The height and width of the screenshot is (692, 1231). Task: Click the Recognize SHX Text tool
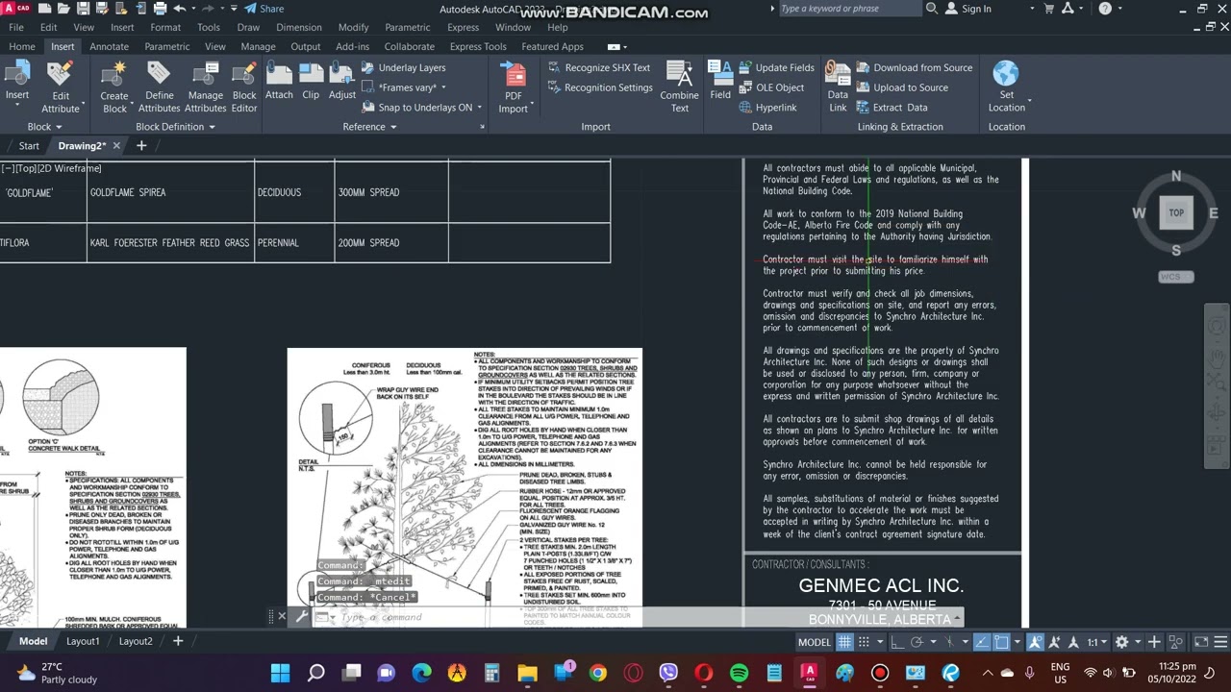click(599, 67)
